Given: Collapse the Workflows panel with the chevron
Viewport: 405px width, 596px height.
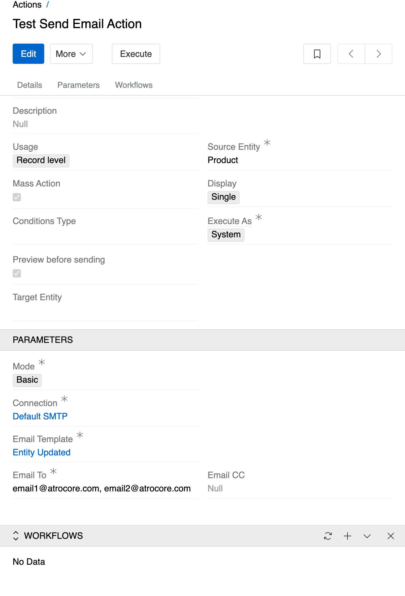Looking at the screenshot, I should point(367,536).
